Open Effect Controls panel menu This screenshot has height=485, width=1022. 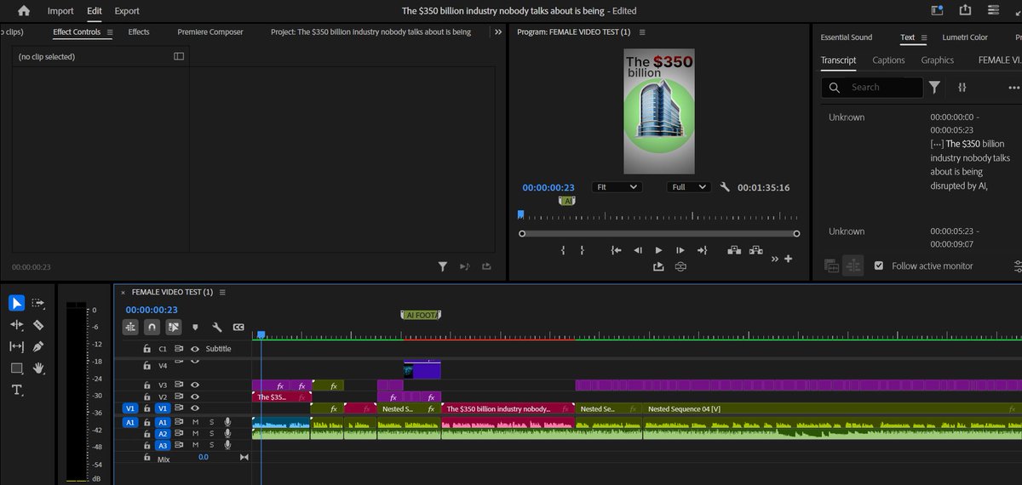coord(110,32)
